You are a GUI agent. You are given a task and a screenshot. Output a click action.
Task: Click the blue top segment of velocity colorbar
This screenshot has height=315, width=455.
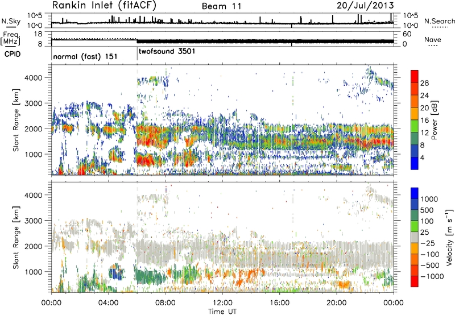[415, 193]
